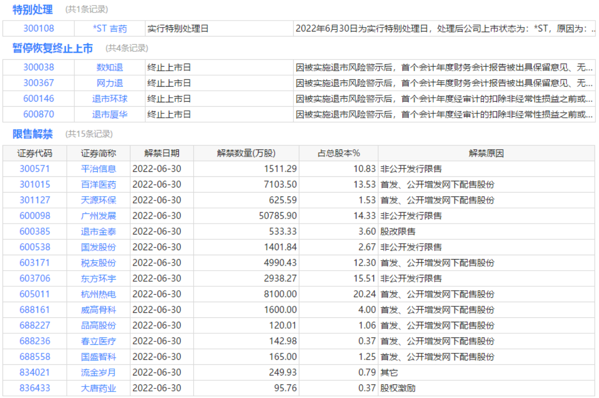Open stock code 603706
This screenshot has width=599, height=398.
[x=35, y=278]
